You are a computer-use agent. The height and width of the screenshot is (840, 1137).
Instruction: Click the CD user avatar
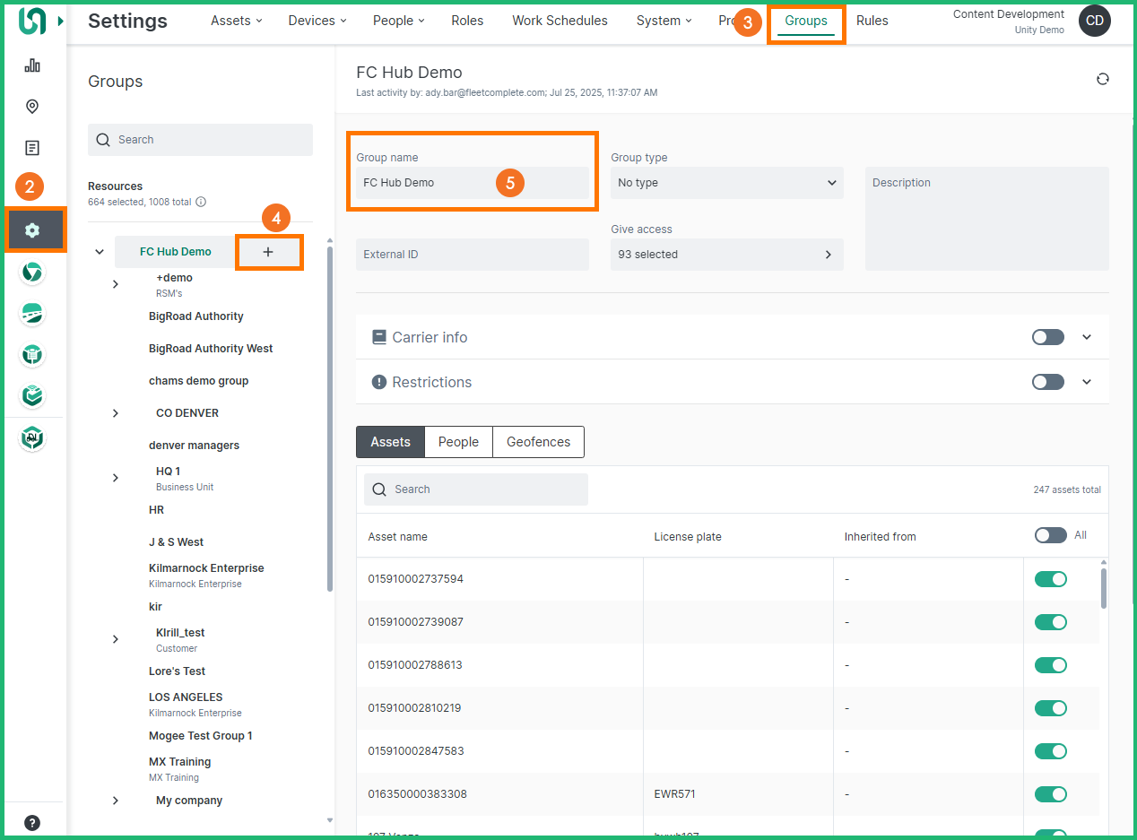1094,21
